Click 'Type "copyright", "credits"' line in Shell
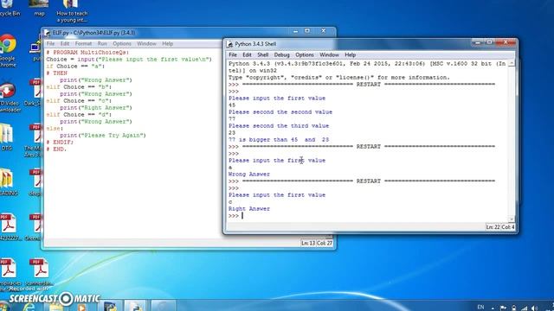The height and width of the screenshot is (311, 554). click(x=339, y=78)
